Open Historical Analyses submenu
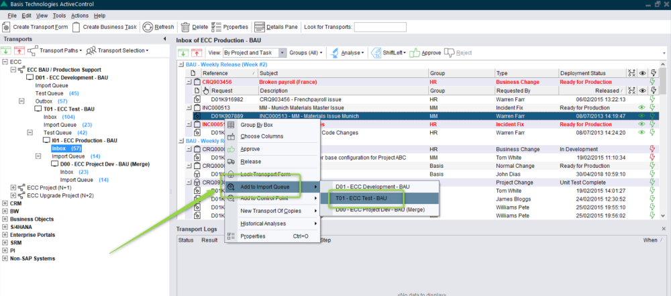Screen dimensions: 671x296 (x=272, y=224)
